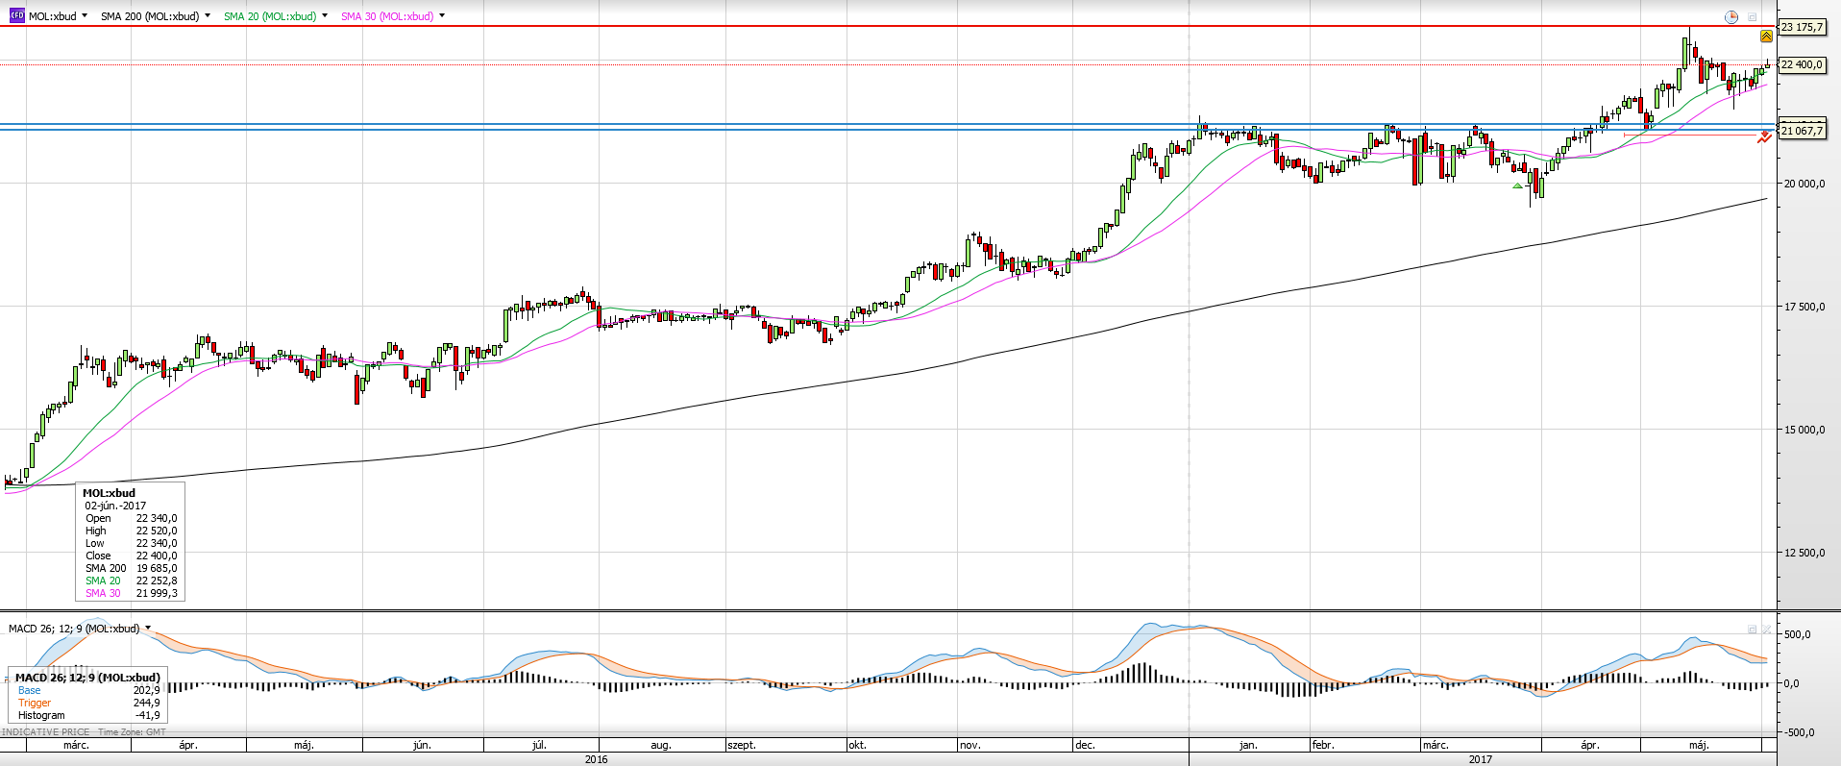Image resolution: width=1841 pixels, height=766 pixels.
Task: Open the clock time-period icon
Action: tap(1731, 17)
